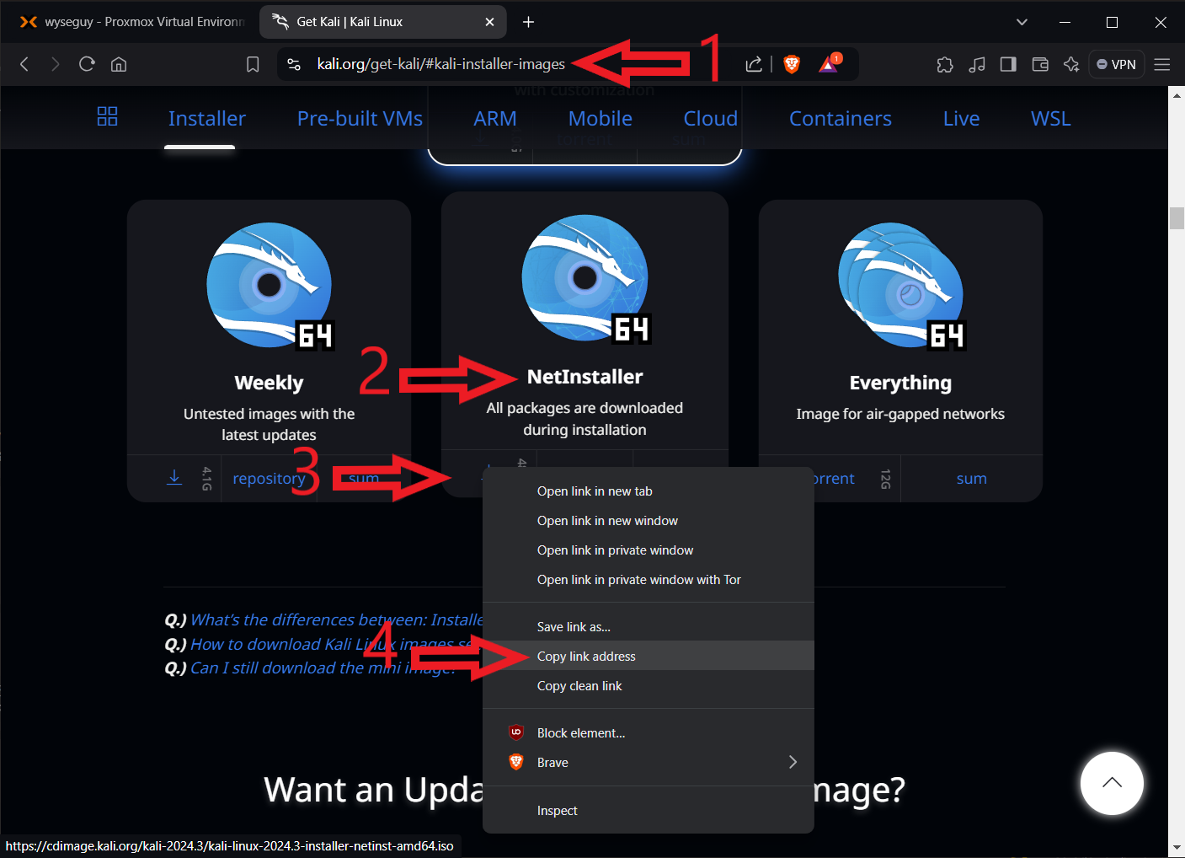Toggle the browser sidebar panel

(1008, 64)
